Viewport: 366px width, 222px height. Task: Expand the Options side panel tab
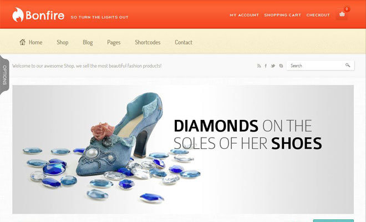(x=4, y=75)
